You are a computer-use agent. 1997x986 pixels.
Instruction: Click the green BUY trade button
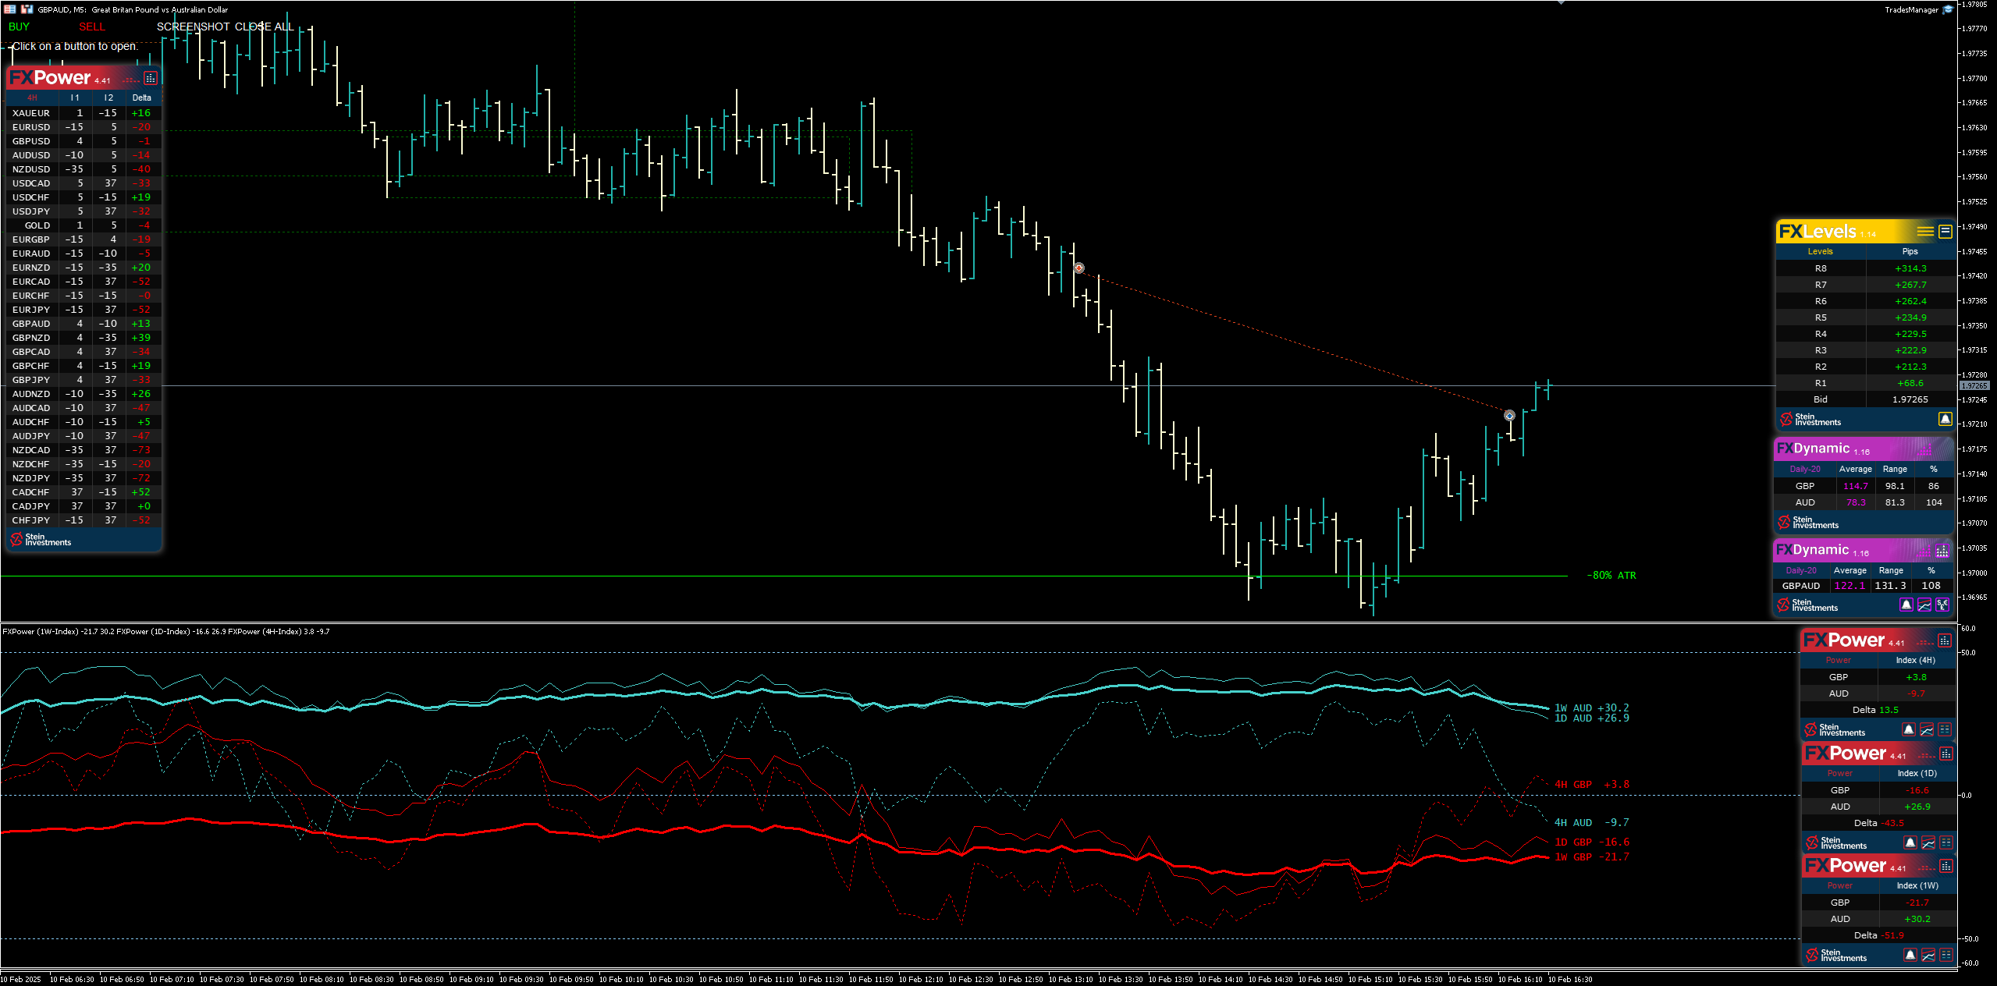click(19, 27)
